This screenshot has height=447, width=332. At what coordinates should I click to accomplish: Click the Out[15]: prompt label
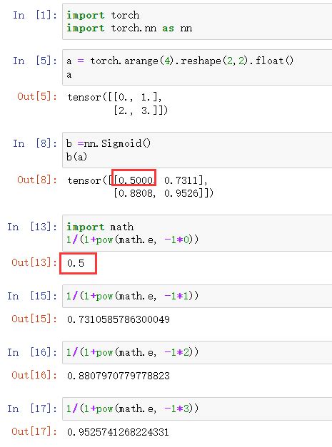pyautogui.click(x=34, y=319)
